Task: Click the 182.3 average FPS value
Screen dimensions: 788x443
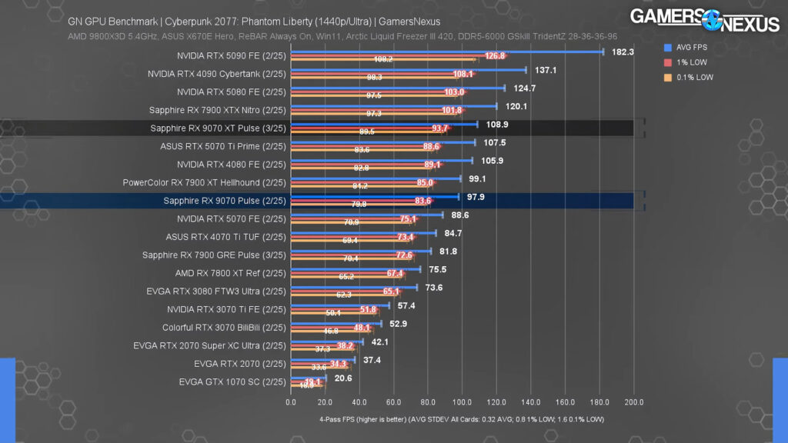Action: coord(623,52)
